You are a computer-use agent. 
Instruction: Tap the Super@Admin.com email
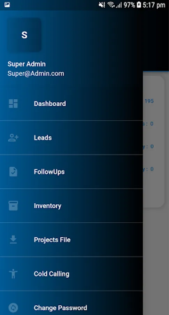tap(36, 73)
